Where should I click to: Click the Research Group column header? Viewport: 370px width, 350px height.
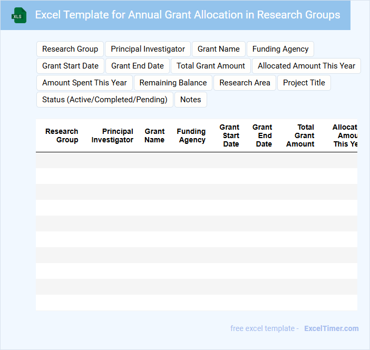pyautogui.click(x=62, y=135)
